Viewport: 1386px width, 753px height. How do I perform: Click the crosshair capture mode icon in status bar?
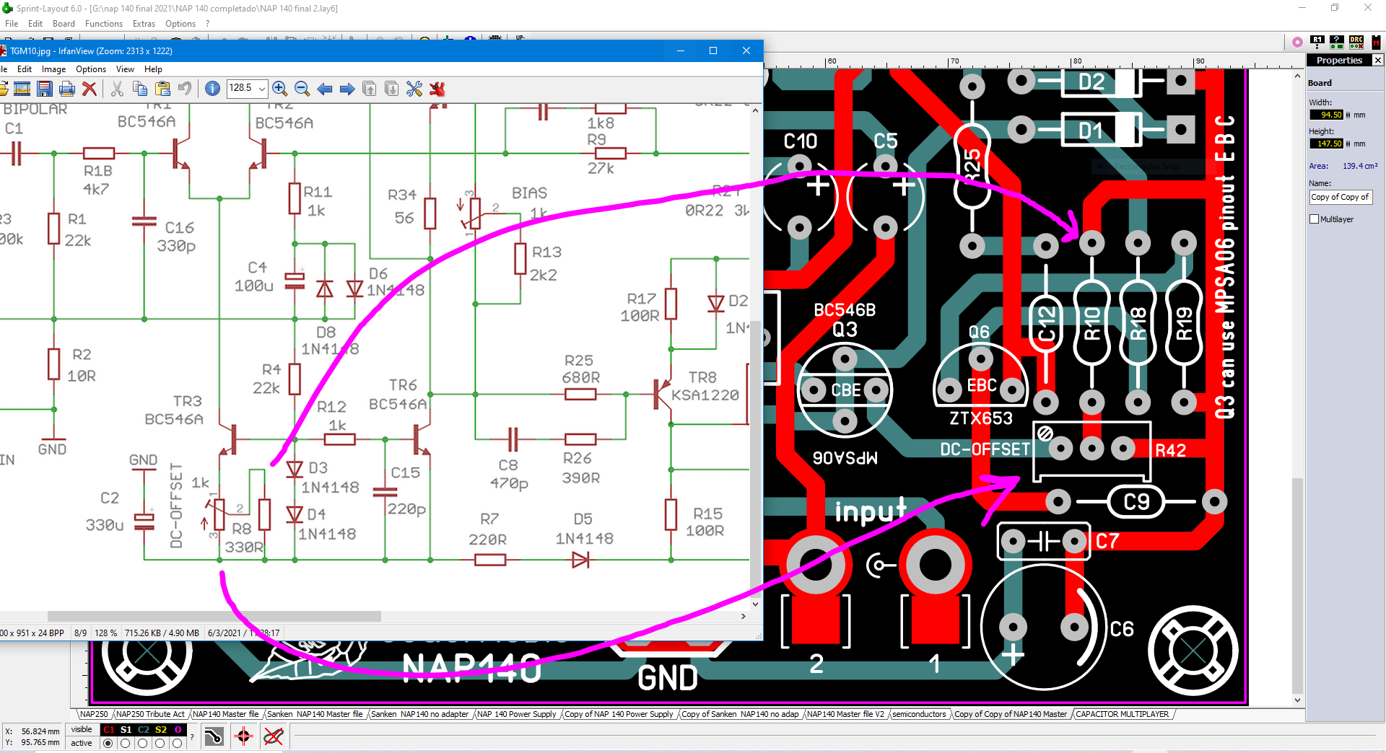[243, 736]
